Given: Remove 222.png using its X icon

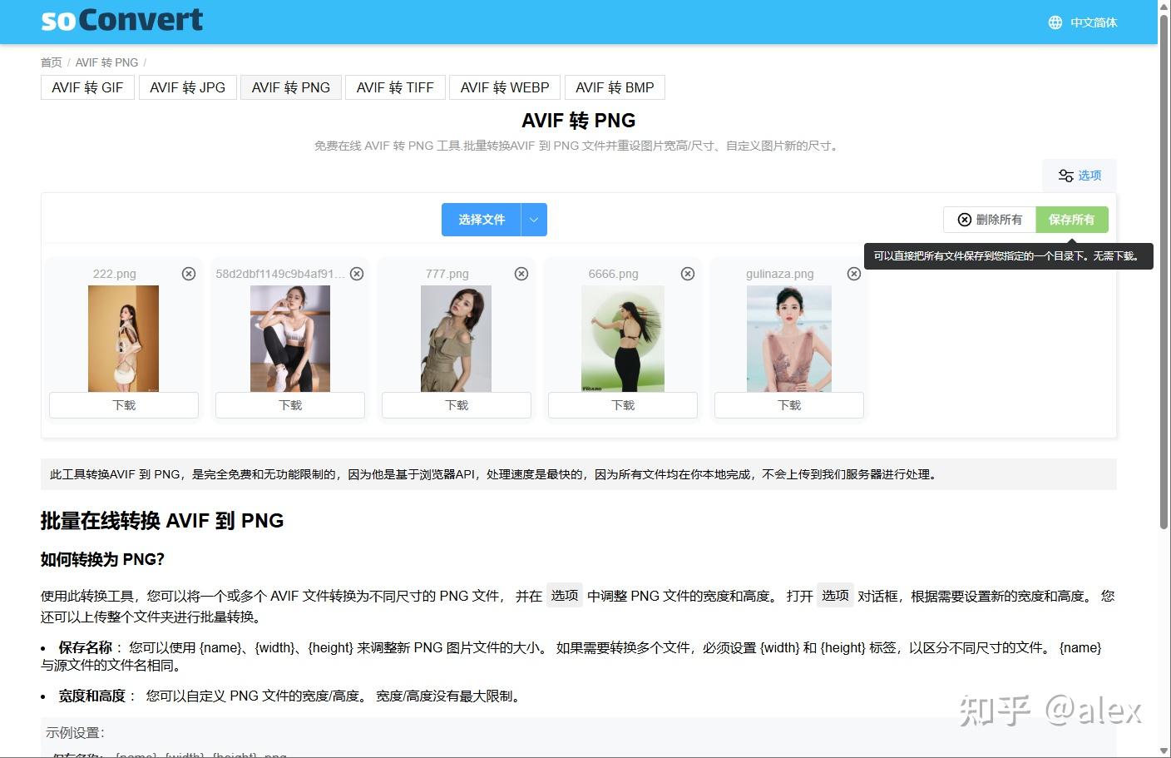Looking at the screenshot, I should click(189, 273).
